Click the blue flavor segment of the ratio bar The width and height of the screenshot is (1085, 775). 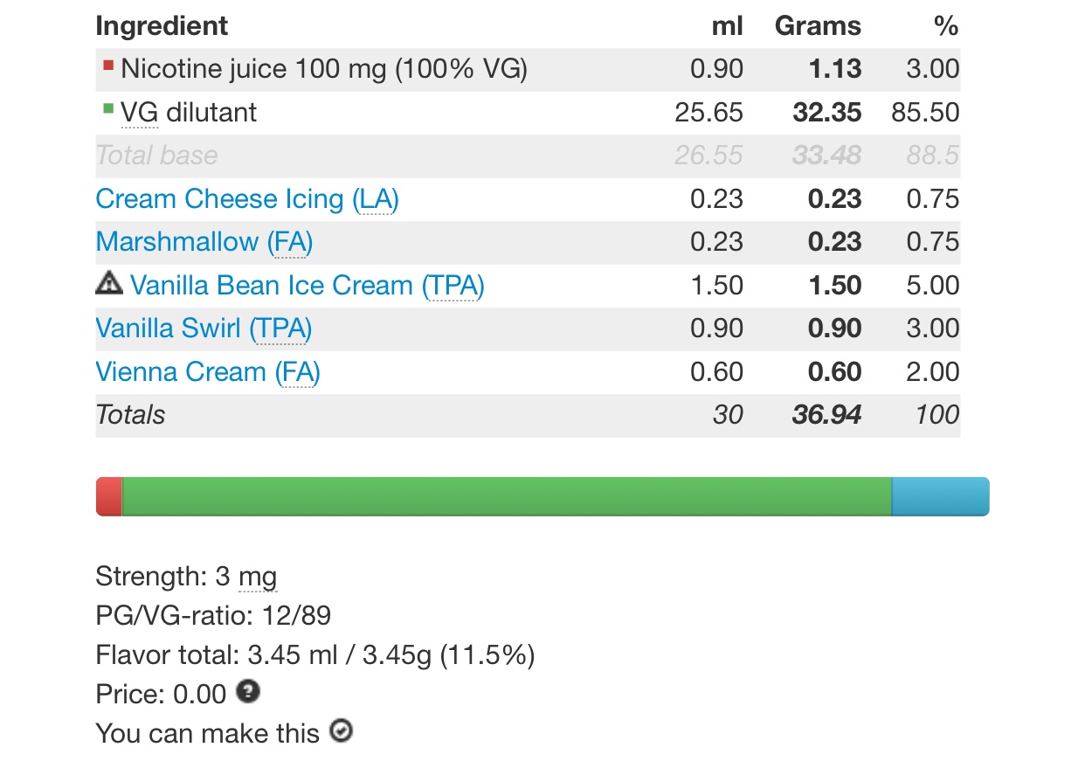coord(940,496)
